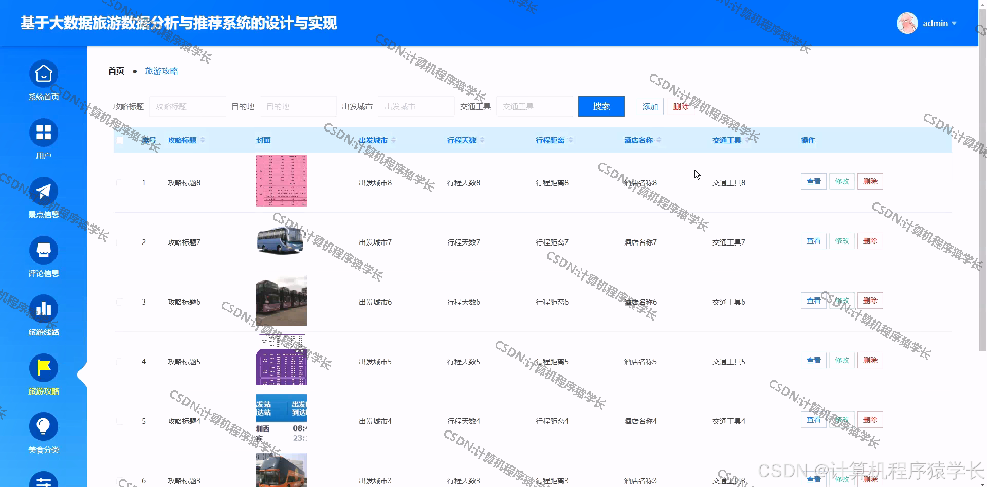Screen dimensions: 987x487
Task: Check the row for 攻略标题4
Action: click(x=120, y=421)
